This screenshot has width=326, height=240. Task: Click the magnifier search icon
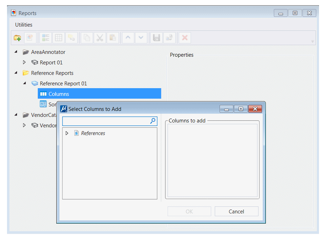pos(153,121)
